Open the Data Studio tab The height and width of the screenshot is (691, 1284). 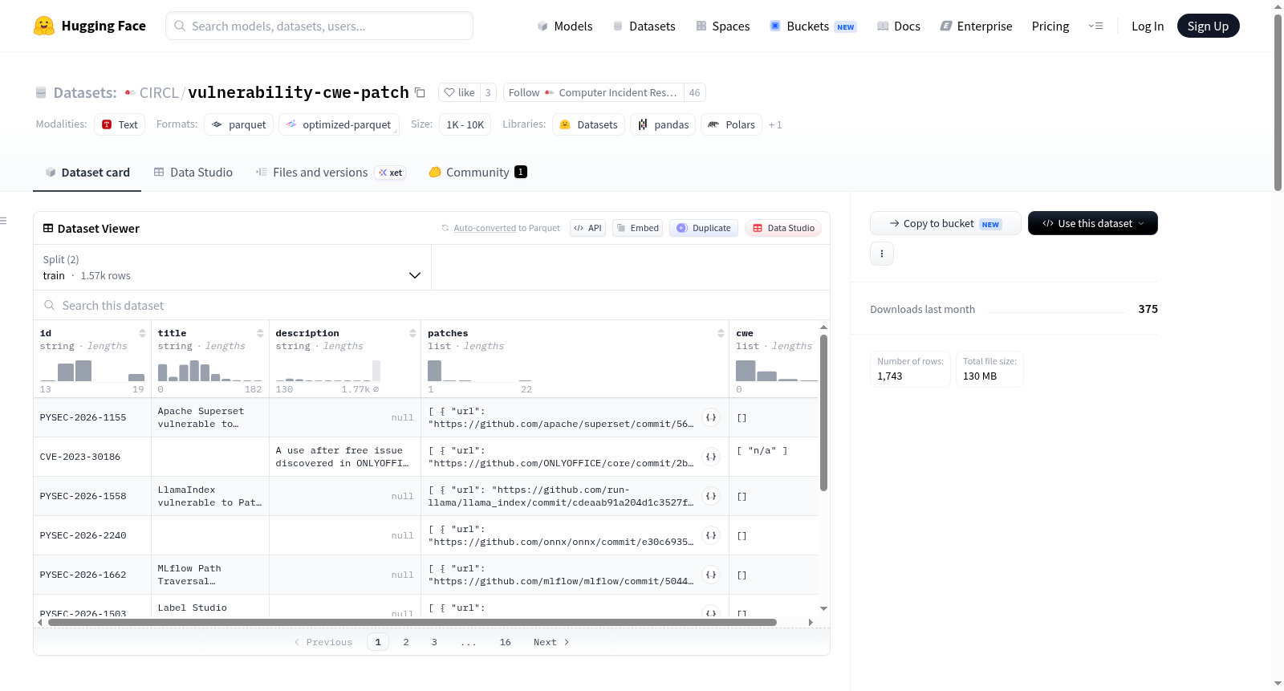[x=193, y=172]
